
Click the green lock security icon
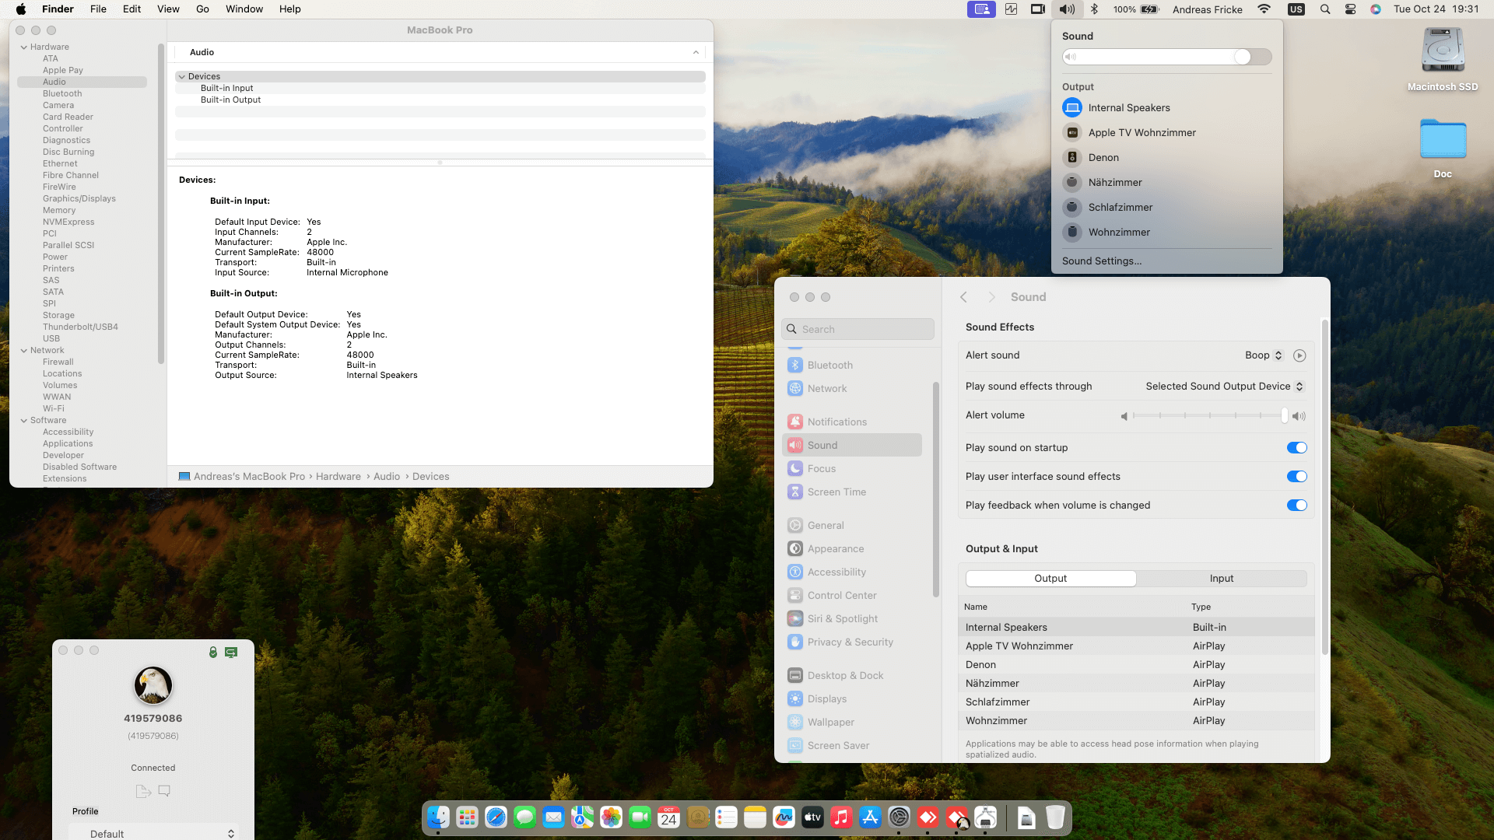[212, 652]
